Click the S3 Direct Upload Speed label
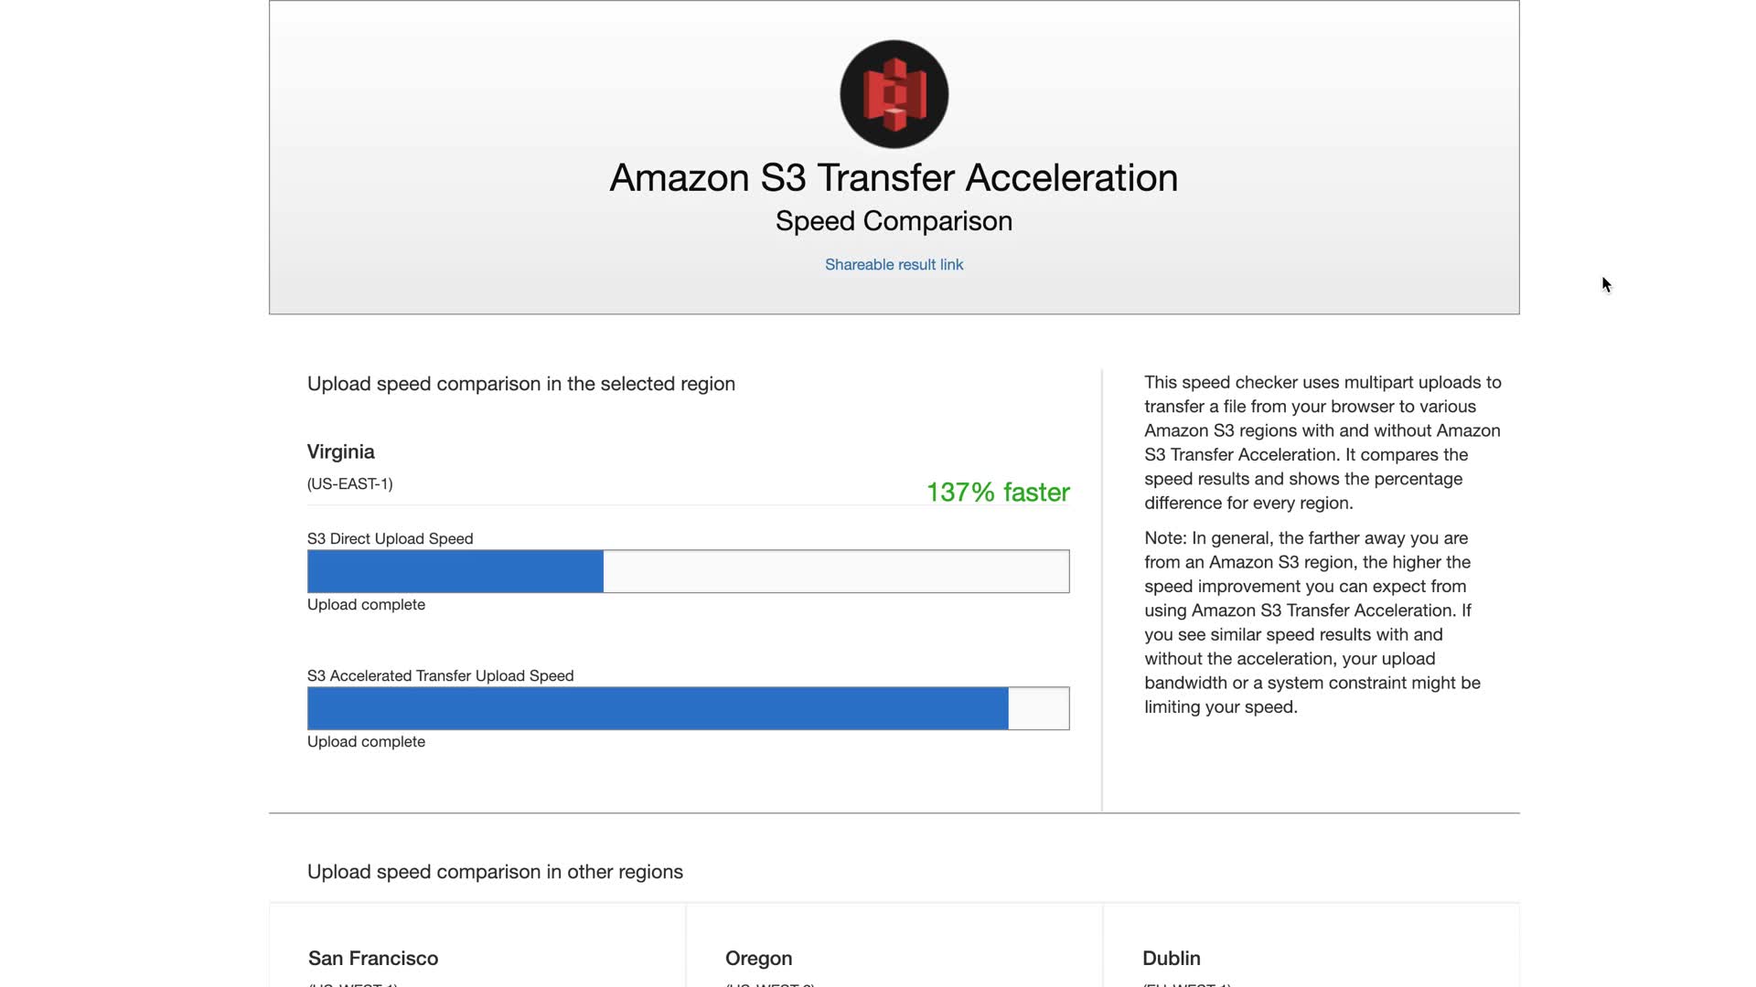 (391, 539)
